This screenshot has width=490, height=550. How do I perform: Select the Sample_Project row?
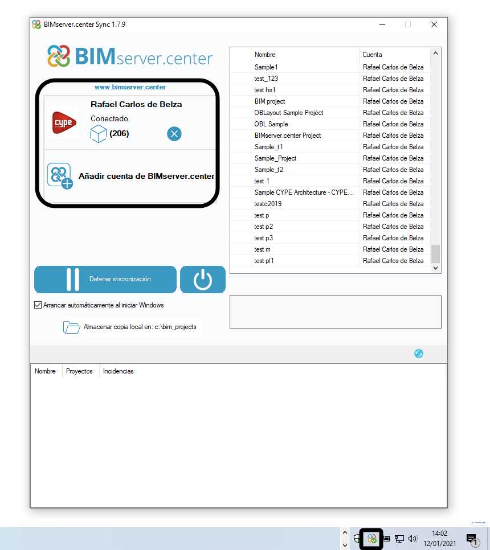[330, 158]
